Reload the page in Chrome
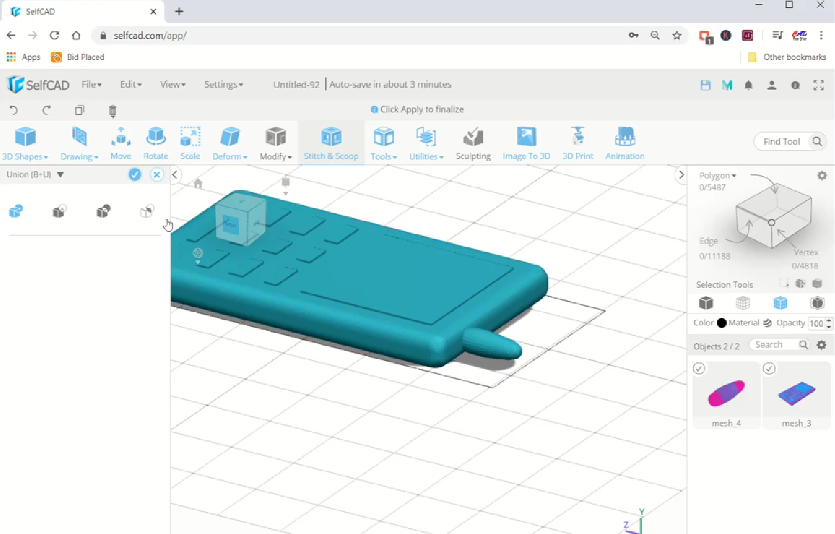The image size is (835, 534). 54,35
